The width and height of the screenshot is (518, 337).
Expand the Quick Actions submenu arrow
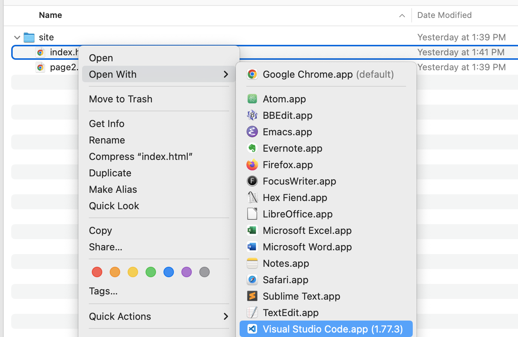pos(226,316)
